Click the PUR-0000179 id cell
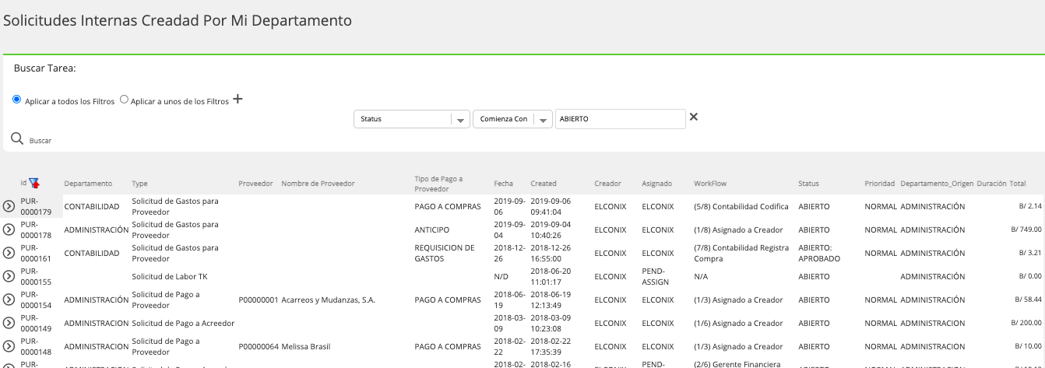1045x368 pixels. (36, 206)
